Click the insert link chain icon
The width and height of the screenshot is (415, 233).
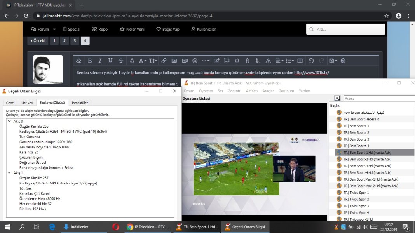pos(164,61)
